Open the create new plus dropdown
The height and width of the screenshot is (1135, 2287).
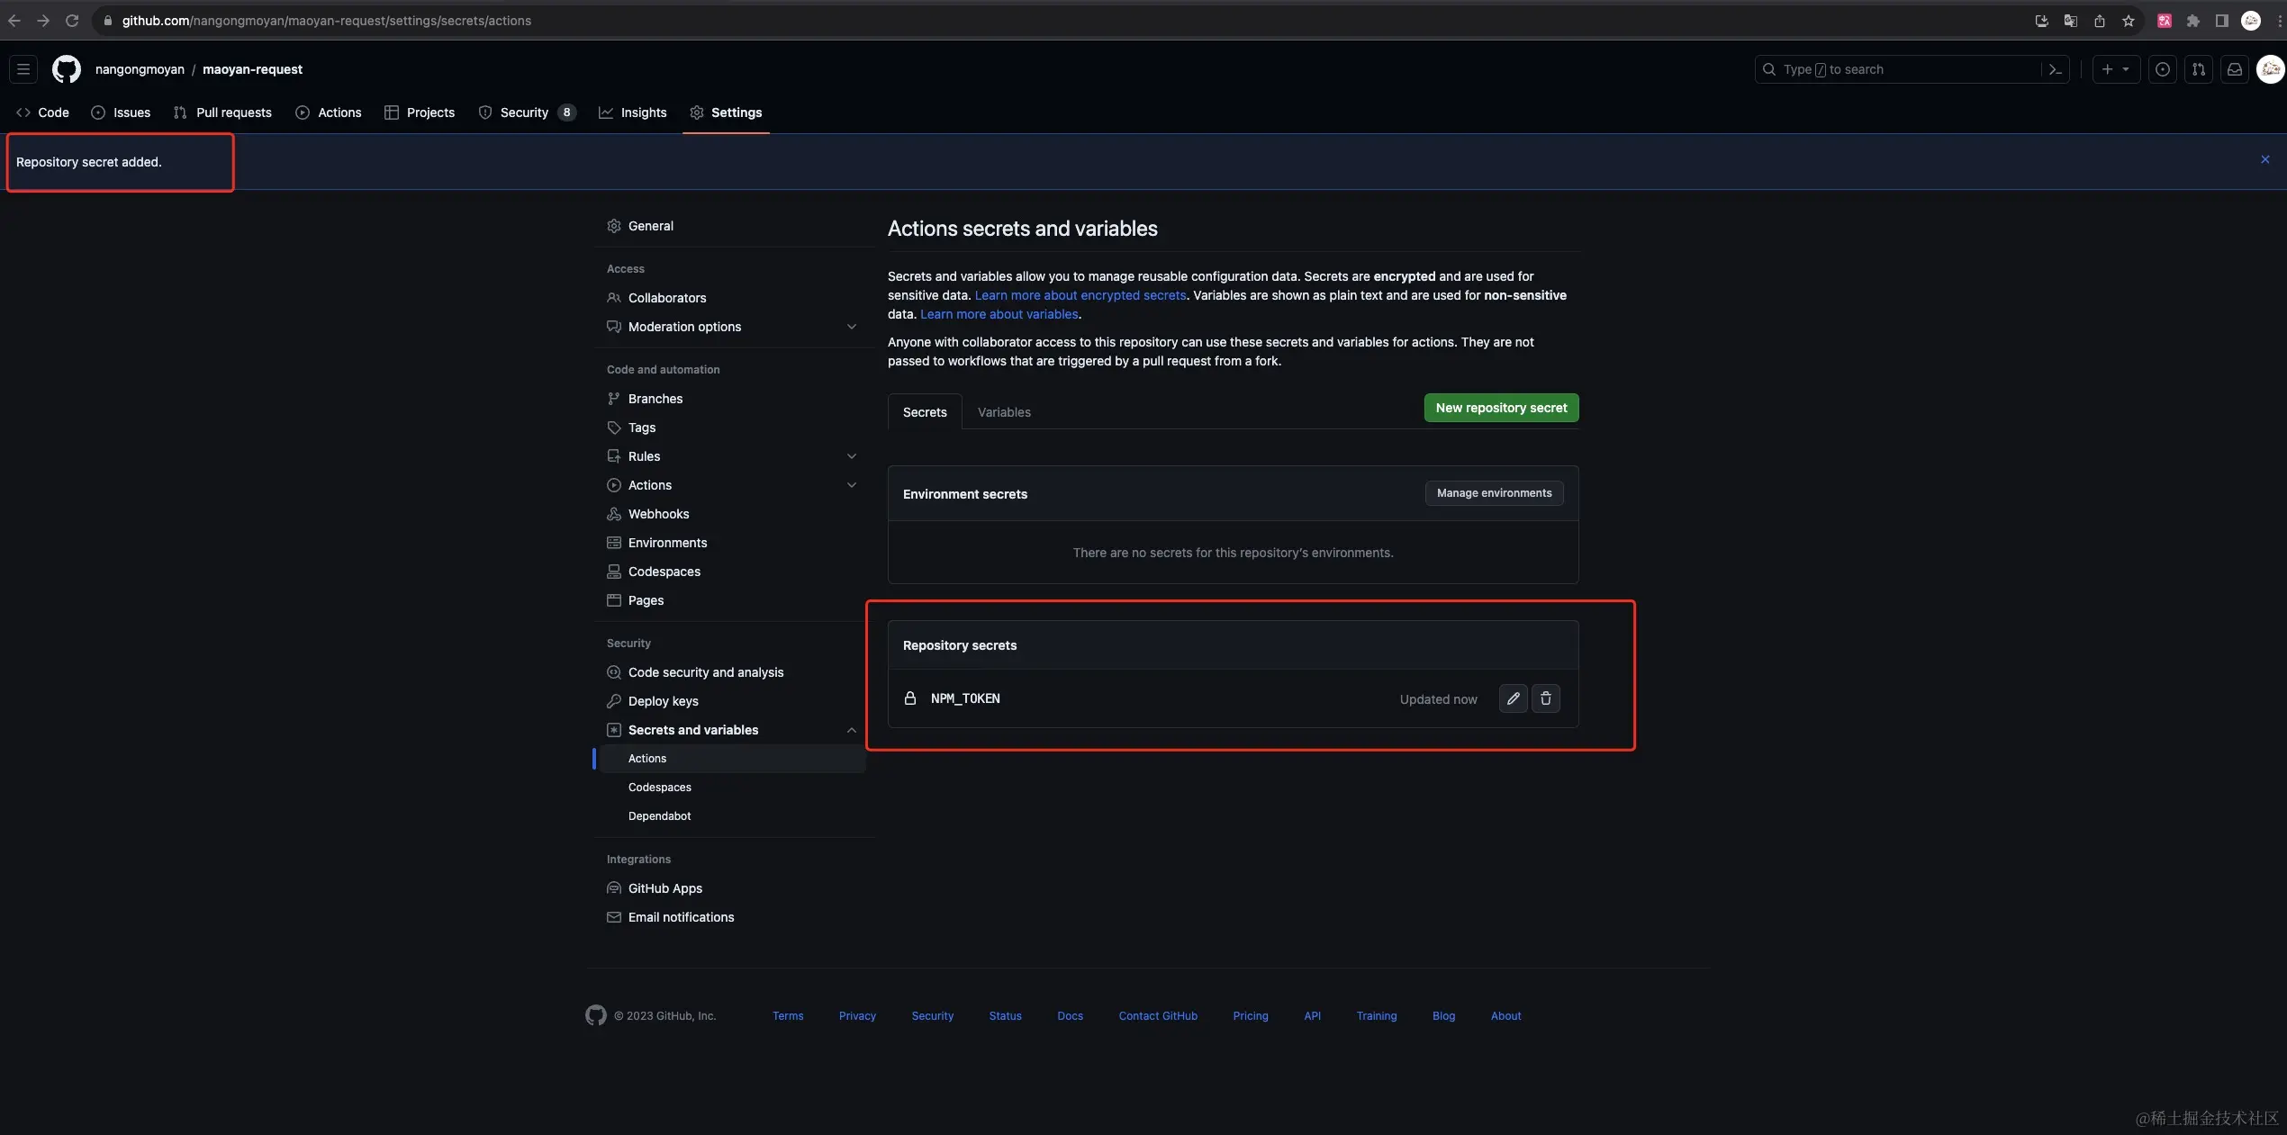click(x=2115, y=69)
